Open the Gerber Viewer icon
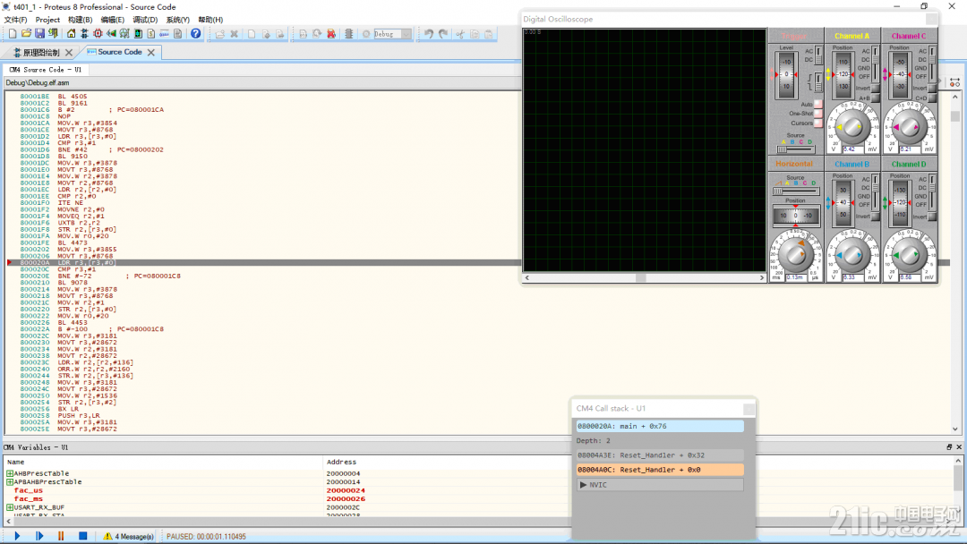The height and width of the screenshot is (544, 967). click(x=124, y=34)
